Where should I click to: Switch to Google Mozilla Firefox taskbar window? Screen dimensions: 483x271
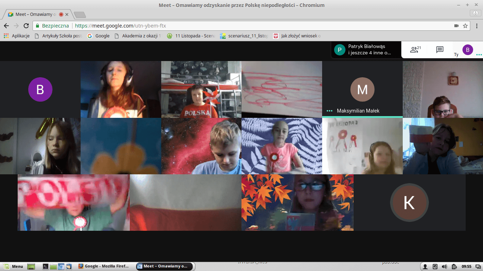[x=103, y=266]
